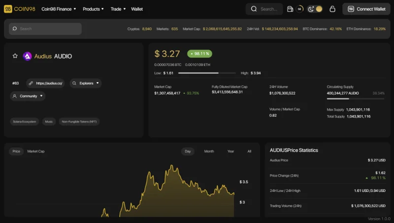Select the Year chart range
Viewport: 394px width, 223px height.
point(230,151)
